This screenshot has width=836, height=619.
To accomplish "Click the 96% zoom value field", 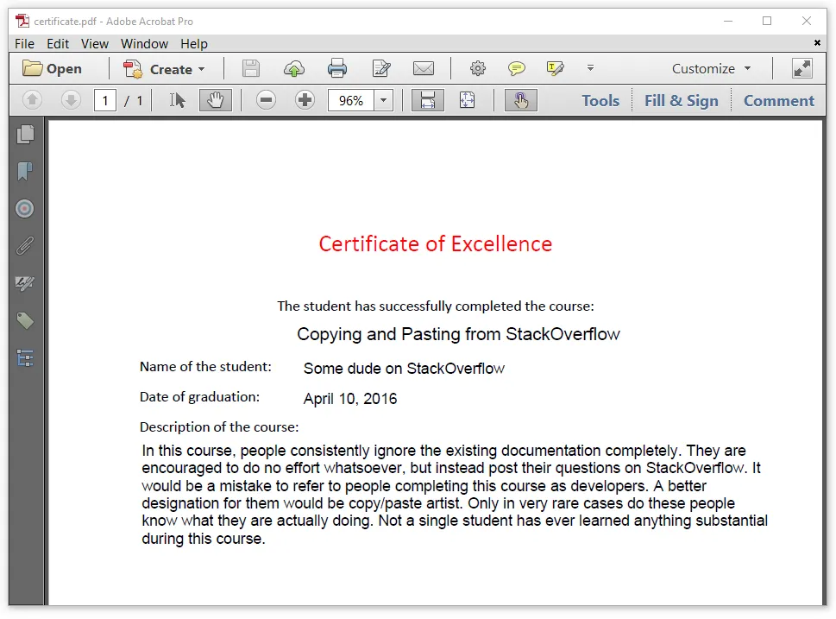I will click(351, 100).
